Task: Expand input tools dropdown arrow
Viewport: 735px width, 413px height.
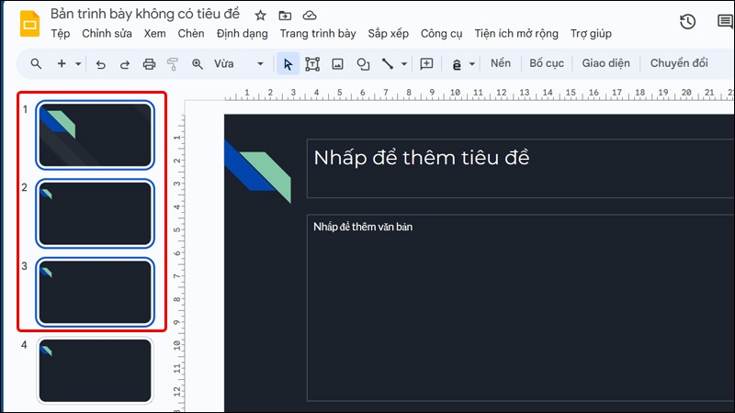Action: 472,64
